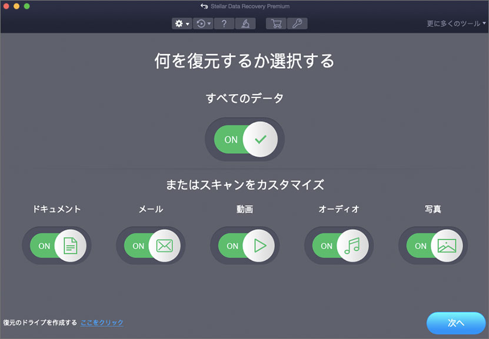The width and height of the screenshot is (489, 339).
Task: Toggle the 写真 recovery switch
Action: pos(433,246)
